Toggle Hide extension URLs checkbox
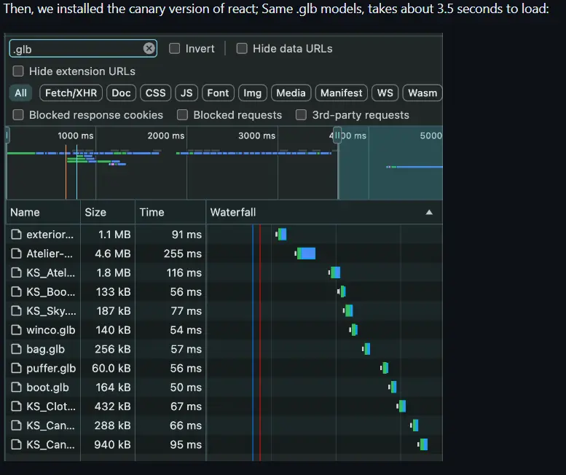566x475 pixels. click(x=18, y=71)
